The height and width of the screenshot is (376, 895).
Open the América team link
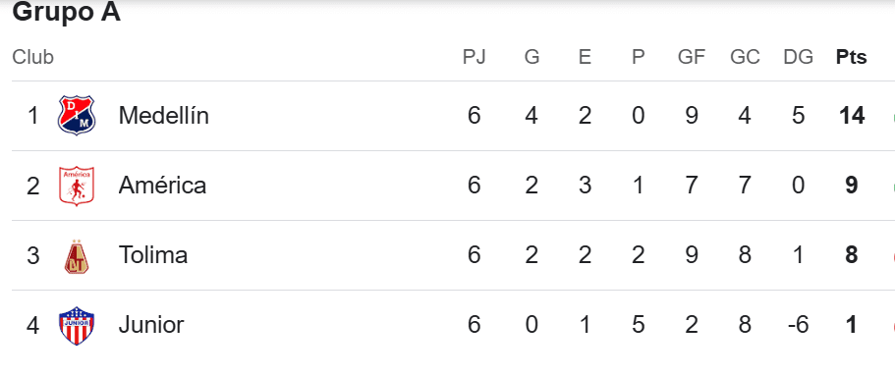click(x=163, y=186)
